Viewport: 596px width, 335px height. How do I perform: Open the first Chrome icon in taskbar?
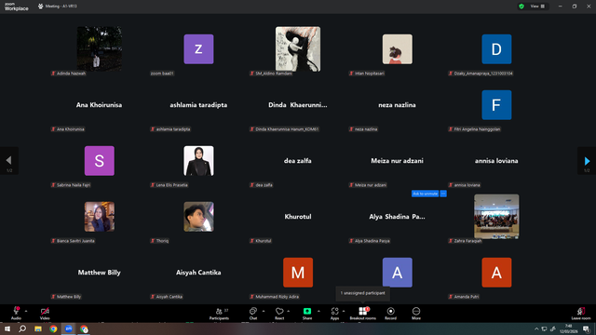tap(53, 328)
